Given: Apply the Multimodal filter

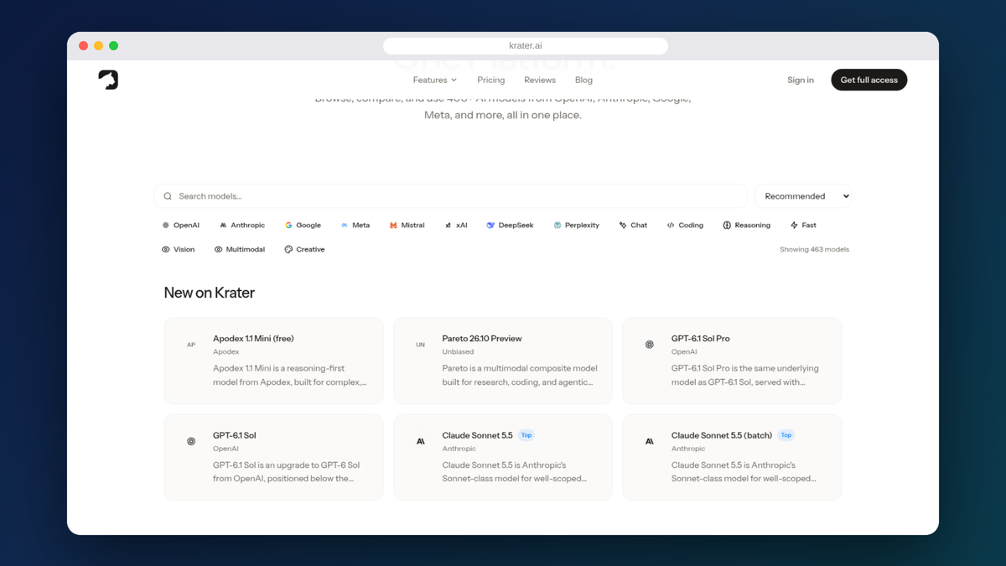Looking at the screenshot, I should pos(240,250).
